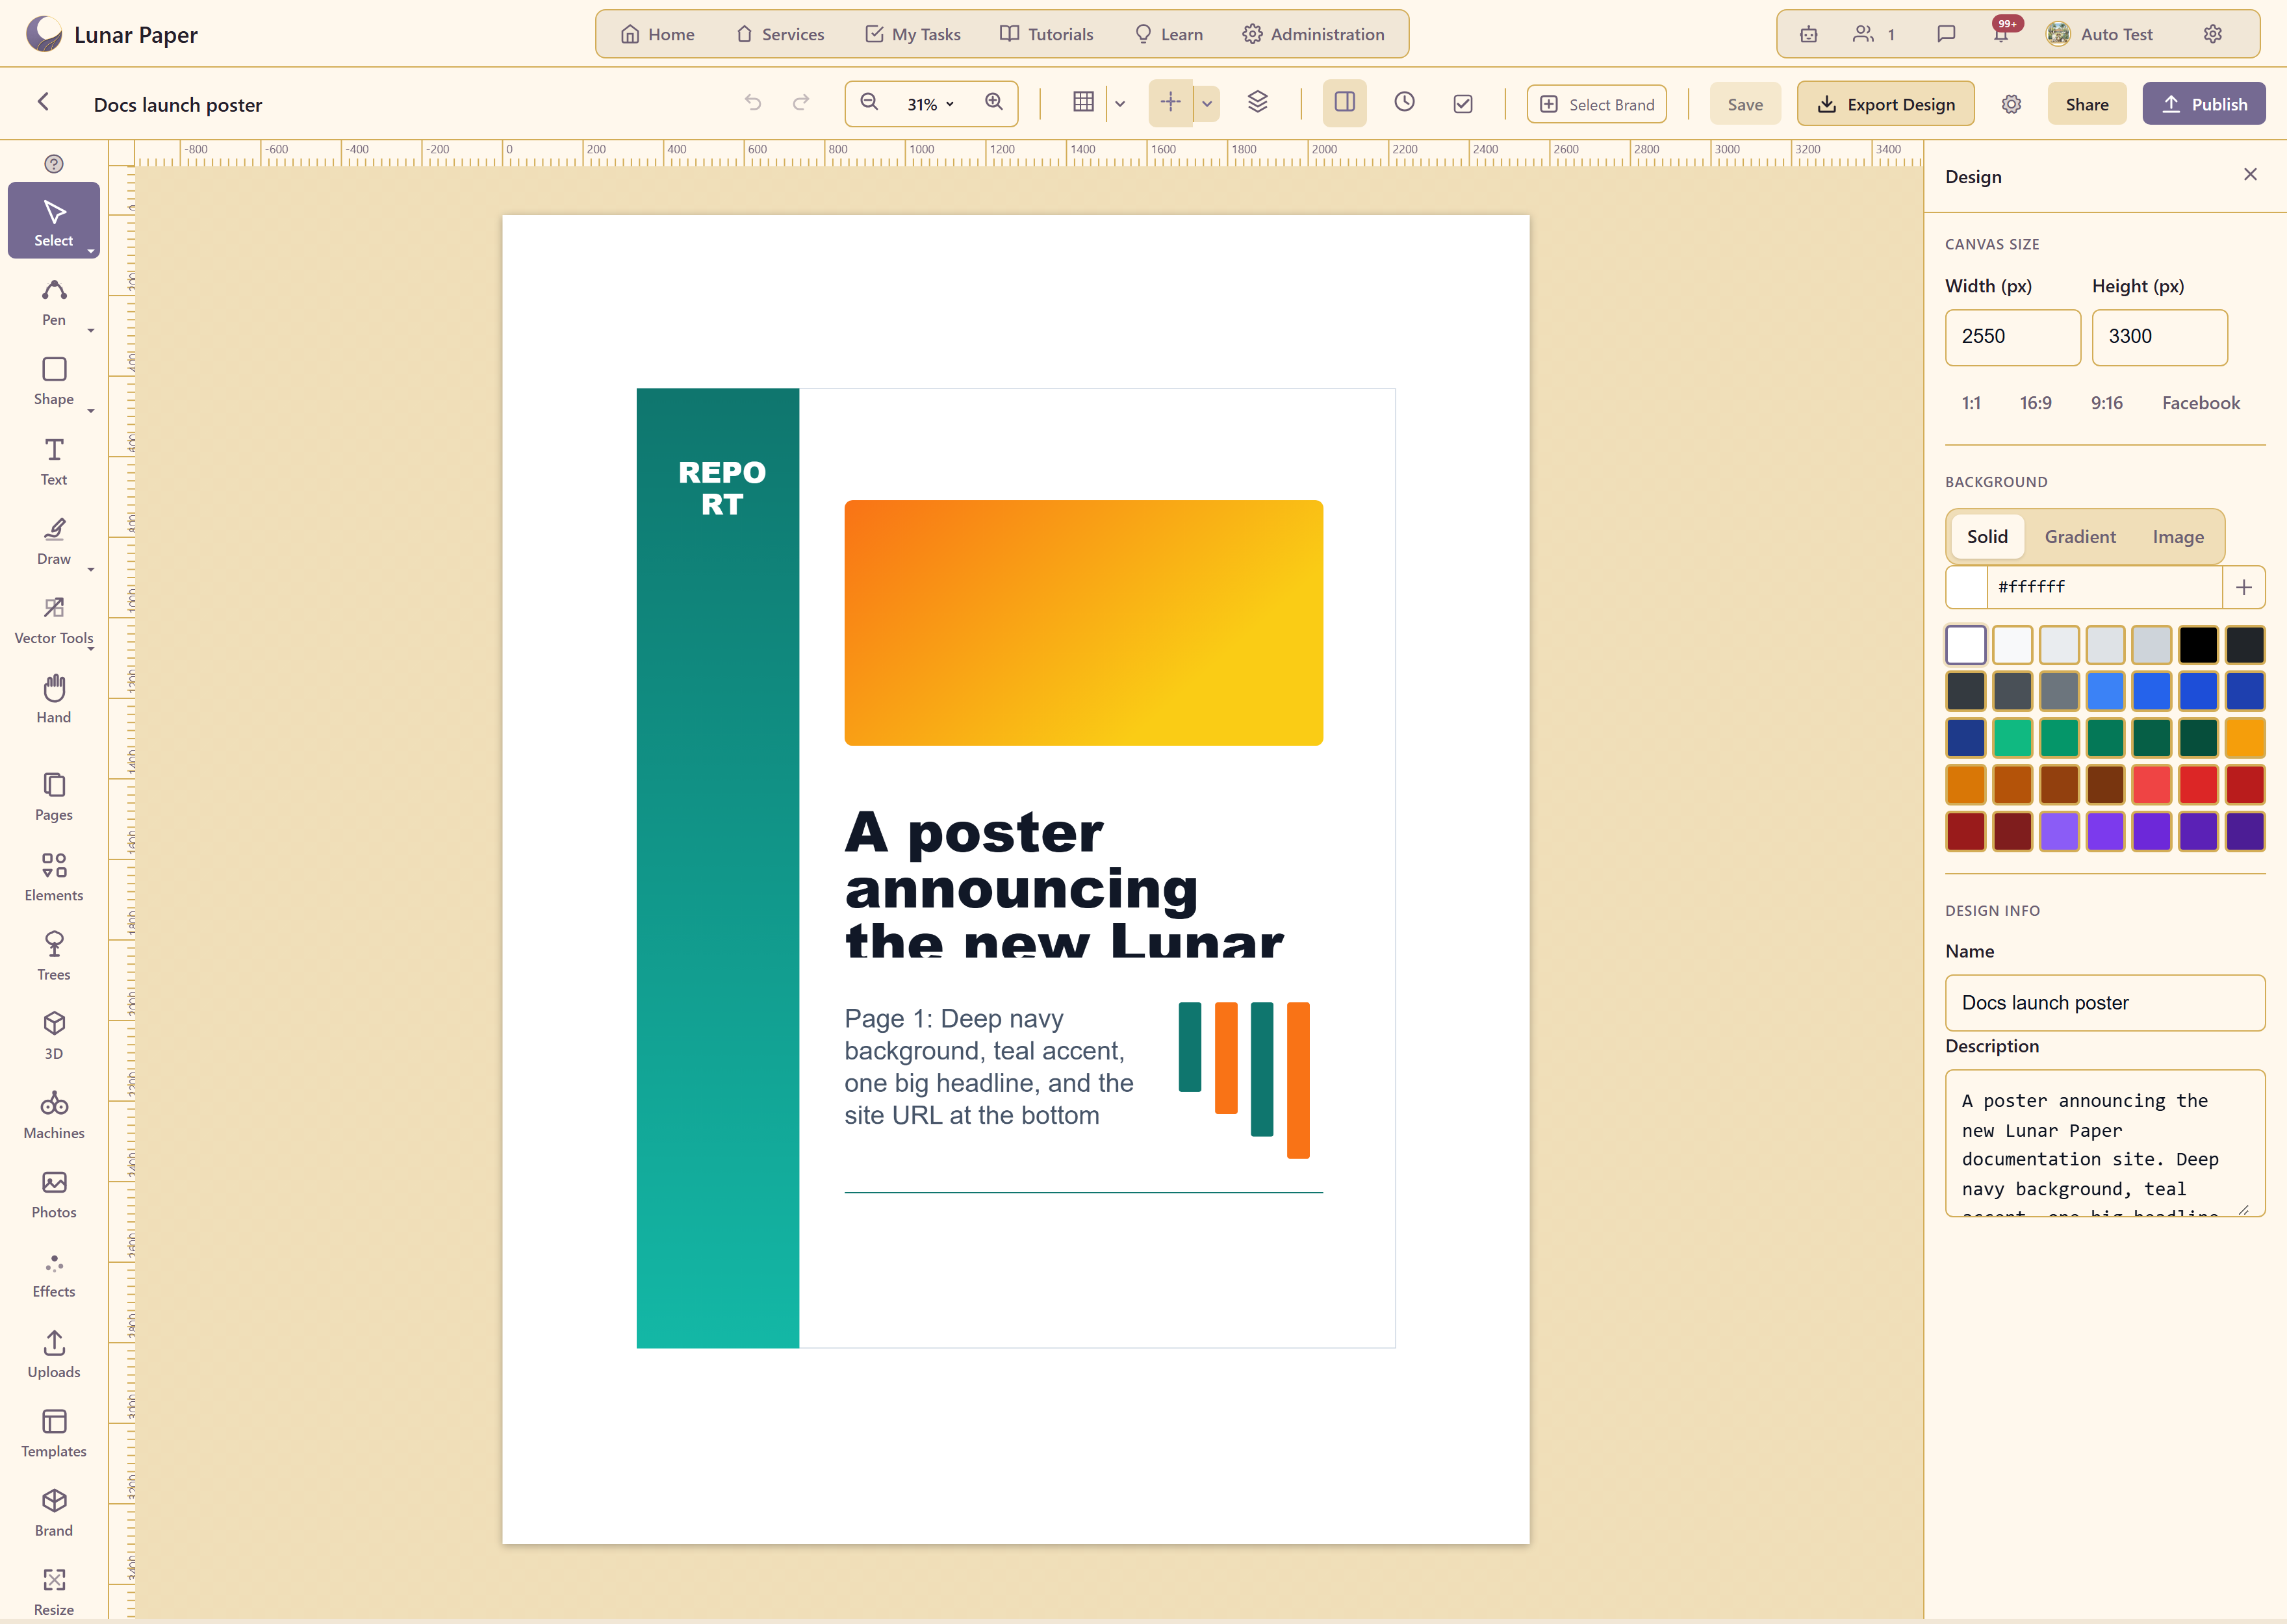Expand guides options dropdown arrow
The height and width of the screenshot is (1624, 2287).
[x=1207, y=104]
